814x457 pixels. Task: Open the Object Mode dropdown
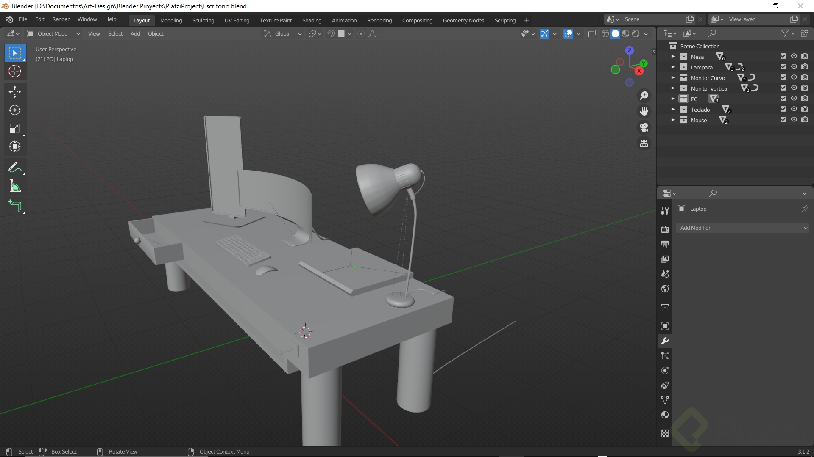[x=53, y=34]
